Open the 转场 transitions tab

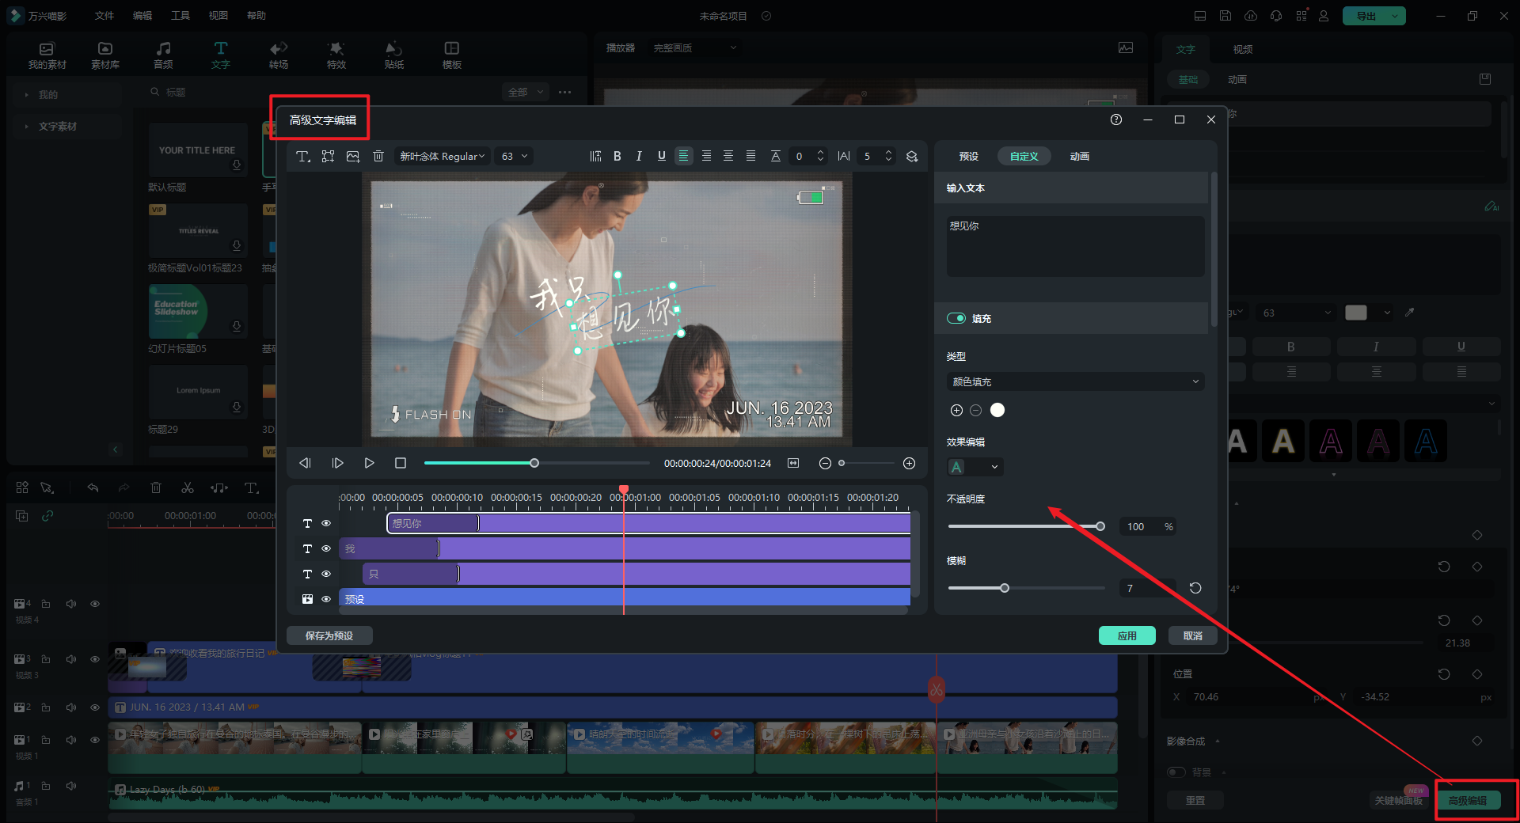click(x=279, y=55)
